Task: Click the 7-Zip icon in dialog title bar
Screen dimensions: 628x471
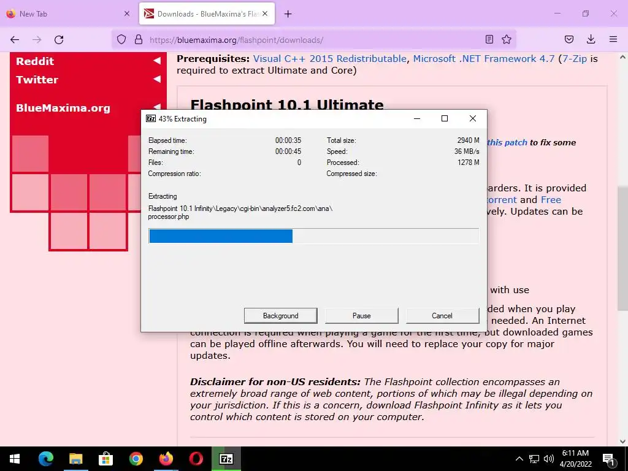Action: (x=151, y=118)
